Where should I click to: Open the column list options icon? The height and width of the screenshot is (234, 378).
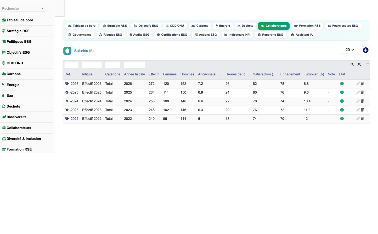[x=367, y=64]
